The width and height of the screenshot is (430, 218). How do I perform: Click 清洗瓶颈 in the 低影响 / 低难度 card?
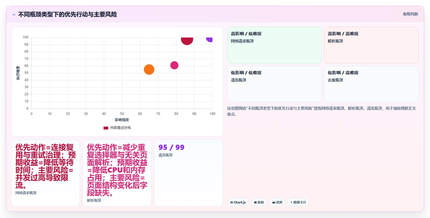tap(239, 80)
